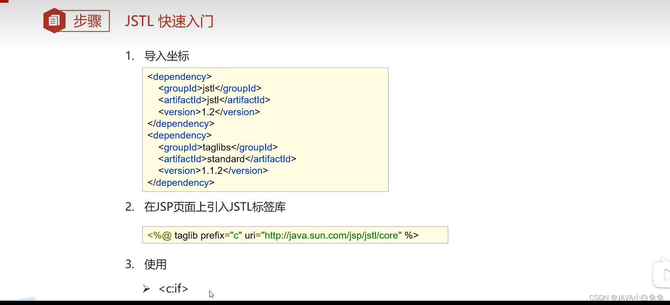Click the <c:if> bullet item

[173, 289]
